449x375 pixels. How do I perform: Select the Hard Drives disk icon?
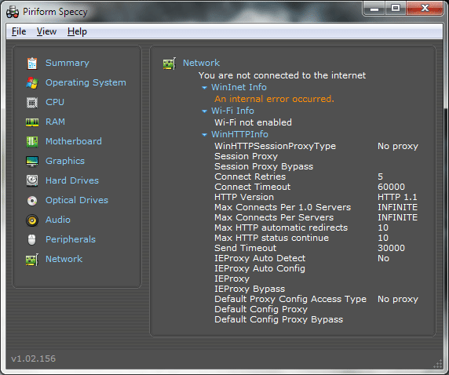point(32,180)
